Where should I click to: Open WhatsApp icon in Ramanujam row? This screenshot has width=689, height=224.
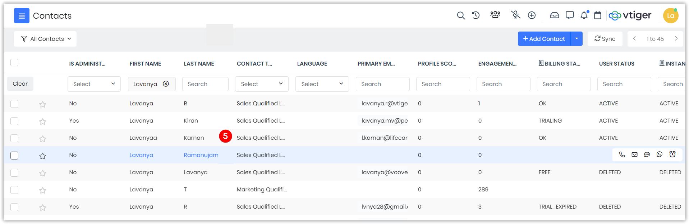(x=660, y=154)
